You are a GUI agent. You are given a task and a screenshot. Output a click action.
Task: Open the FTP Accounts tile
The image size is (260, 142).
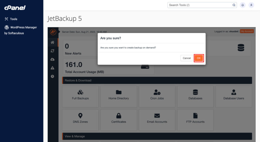[195, 120]
